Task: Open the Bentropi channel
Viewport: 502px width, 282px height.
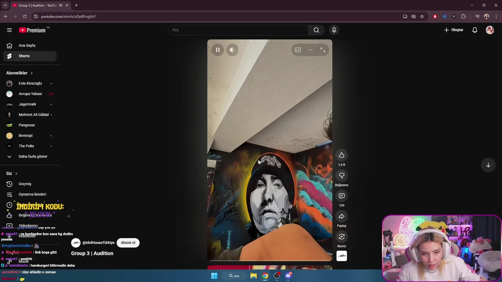Action: [30, 136]
